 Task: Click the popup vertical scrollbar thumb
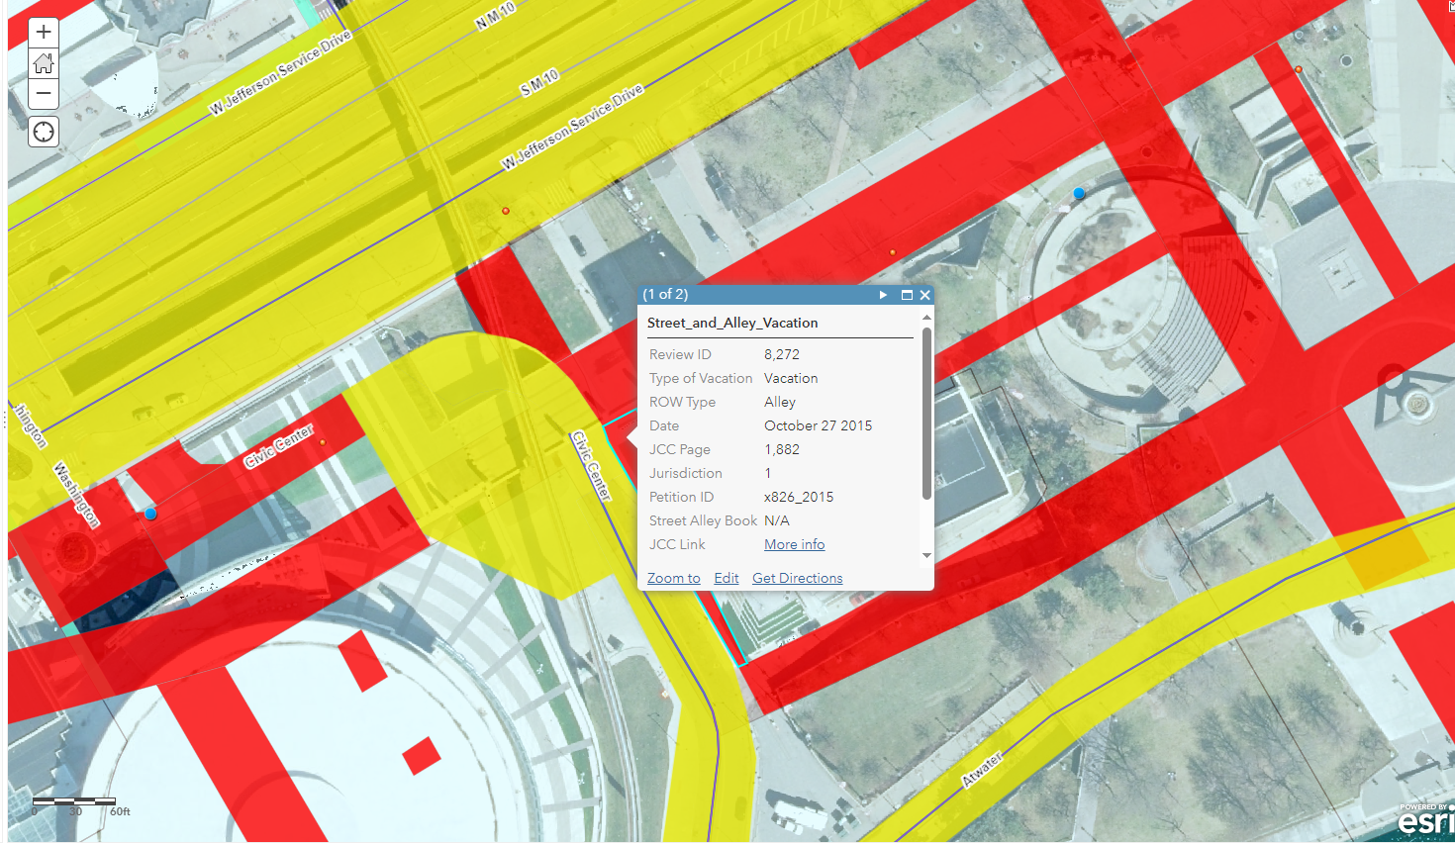point(926,414)
